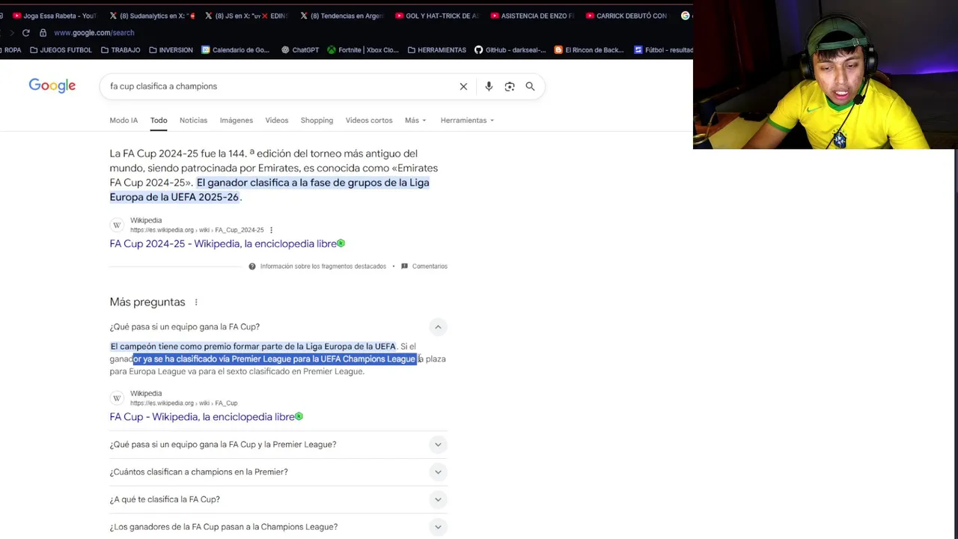The width and height of the screenshot is (958, 539).
Task: Click Wikipedia favicon of FA Cup 2024-25 result
Action: pos(117,225)
